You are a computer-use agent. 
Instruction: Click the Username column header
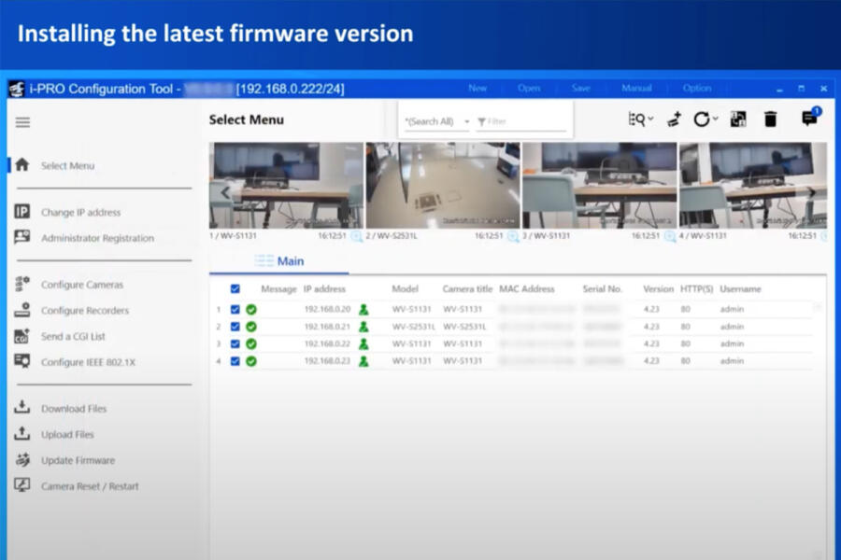pyautogui.click(x=740, y=288)
